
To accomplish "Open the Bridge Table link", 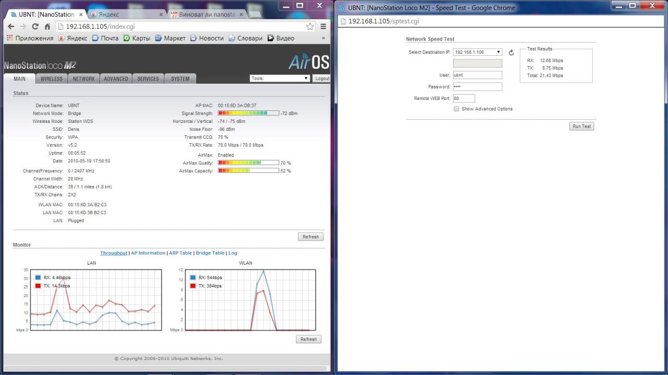I will click(210, 253).
